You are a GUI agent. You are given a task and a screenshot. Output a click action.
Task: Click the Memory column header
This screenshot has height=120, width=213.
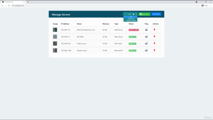point(106,24)
